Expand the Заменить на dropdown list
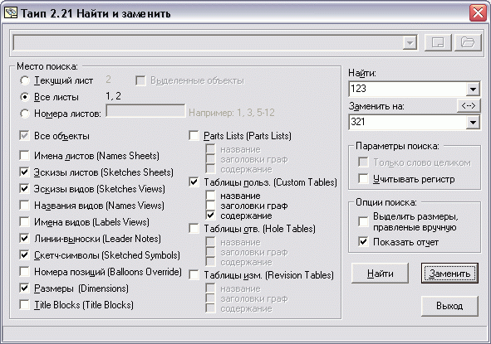Viewport: 491px width, 344px height. (473, 122)
